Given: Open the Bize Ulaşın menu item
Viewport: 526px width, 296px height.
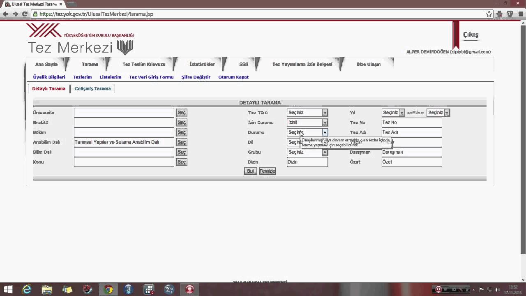Looking at the screenshot, I should [x=369, y=64].
